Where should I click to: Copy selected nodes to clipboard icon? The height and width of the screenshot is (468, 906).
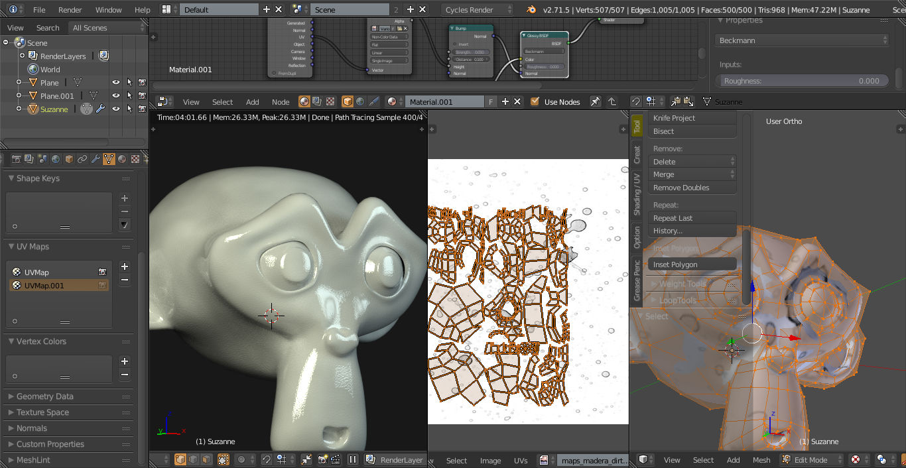pyautogui.click(x=675, y=101)
